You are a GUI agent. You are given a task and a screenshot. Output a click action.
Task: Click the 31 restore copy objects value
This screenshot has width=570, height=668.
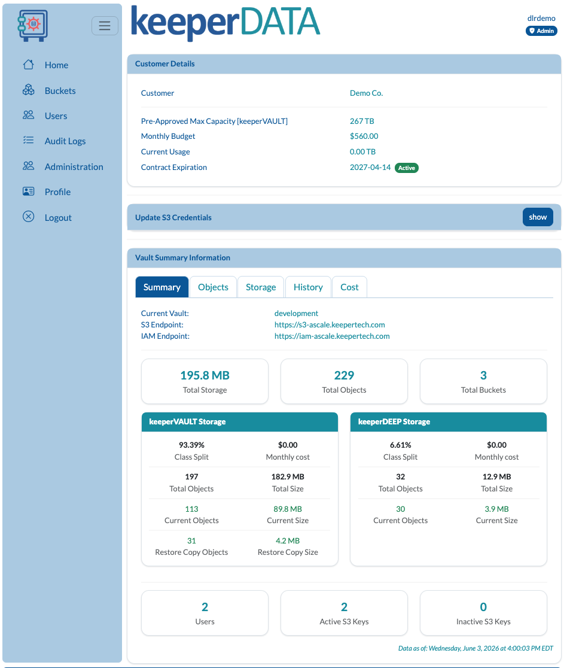191,541
